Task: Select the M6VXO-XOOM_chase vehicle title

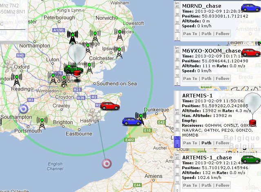Action: pos(212,51)
